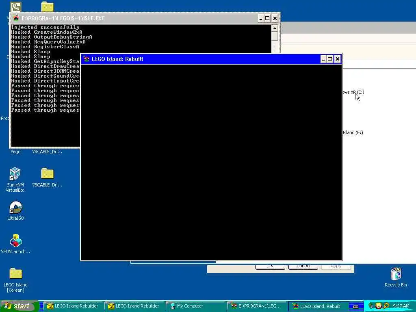416x312 pixels.
Task: Switch to My Computer taskbar button
Action: [195, 306]
